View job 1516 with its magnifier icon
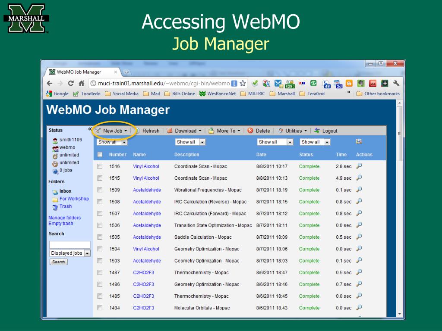 point(359,166)
